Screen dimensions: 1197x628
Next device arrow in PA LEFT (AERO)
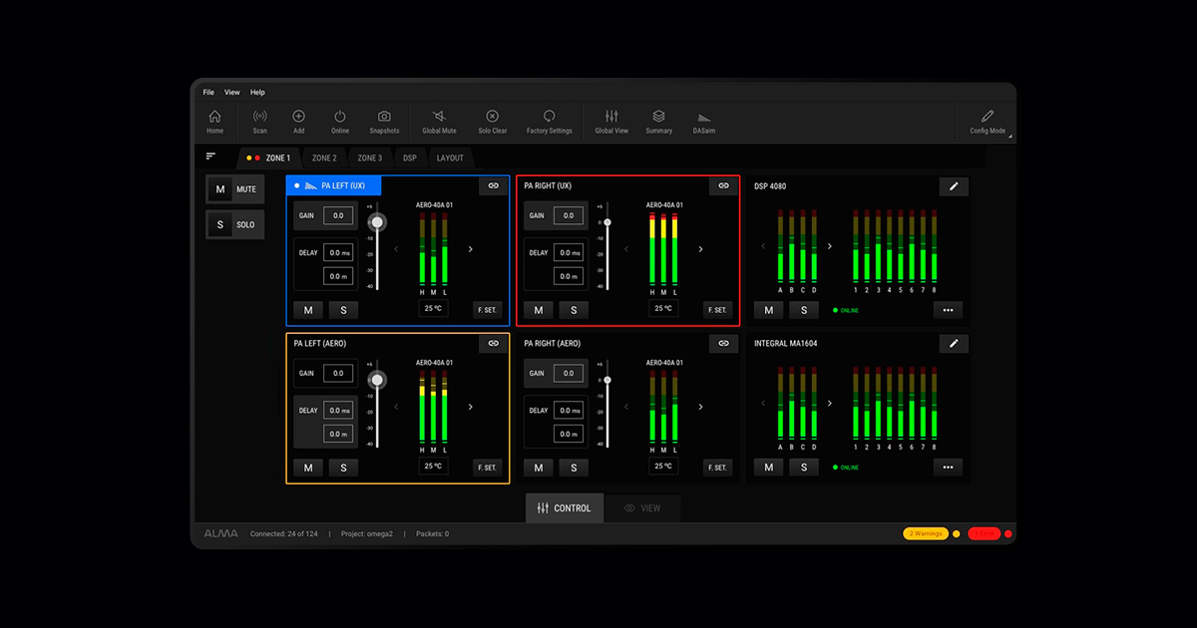[x=471, y=407]
